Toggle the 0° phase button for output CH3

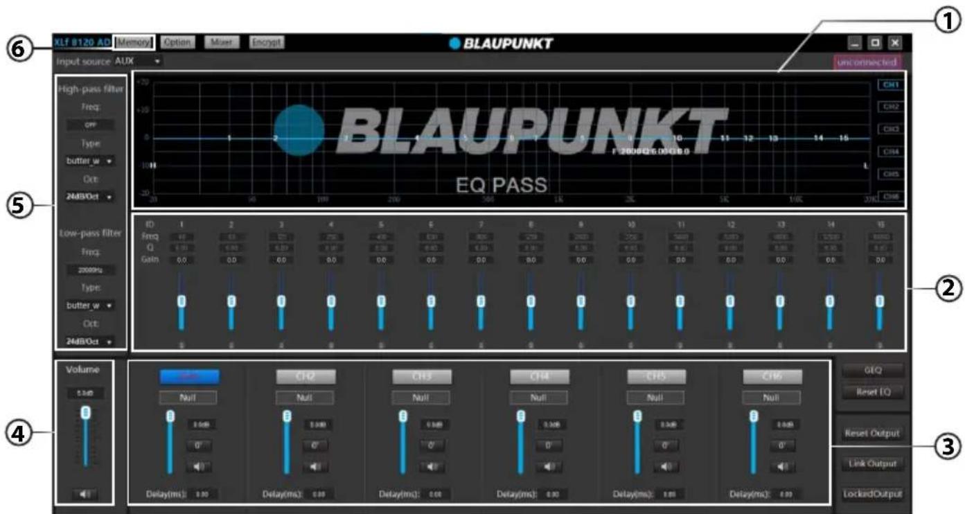pos(434,445)
